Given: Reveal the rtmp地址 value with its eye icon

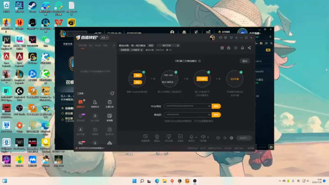Looking at the screenshot, I should coord(209,106).
